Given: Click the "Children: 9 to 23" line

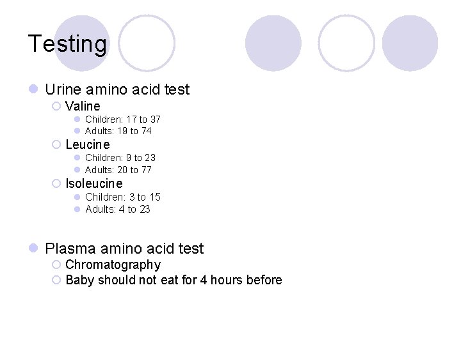Looking at the screenshot, I should coord(120,158).
